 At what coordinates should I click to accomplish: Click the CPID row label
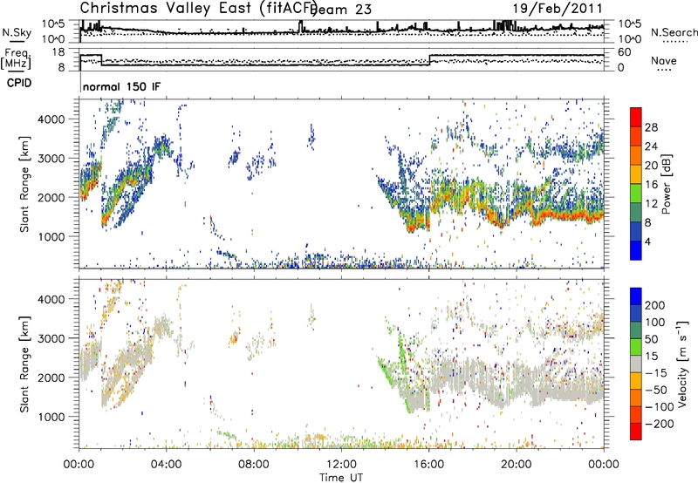pos(19,83)
